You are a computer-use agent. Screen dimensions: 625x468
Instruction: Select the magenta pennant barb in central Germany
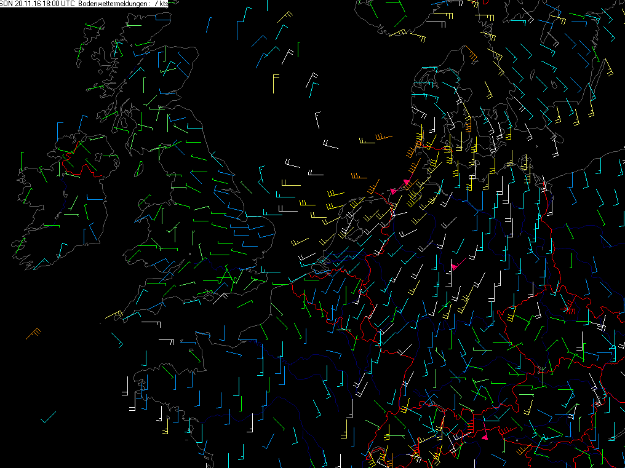click(459, 264)
